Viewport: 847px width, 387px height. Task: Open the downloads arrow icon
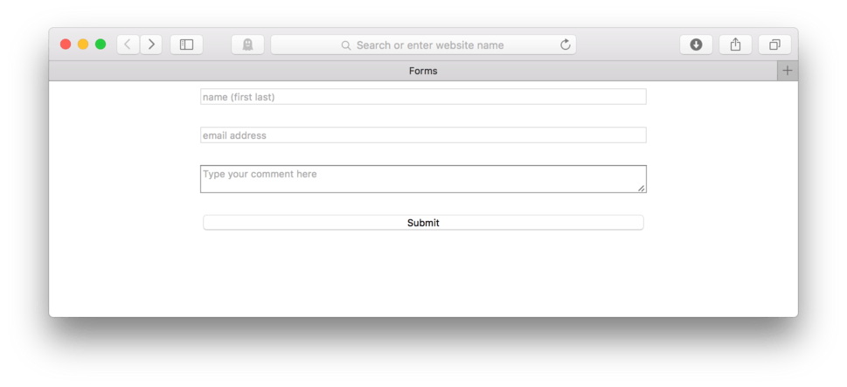pos(696,45)
